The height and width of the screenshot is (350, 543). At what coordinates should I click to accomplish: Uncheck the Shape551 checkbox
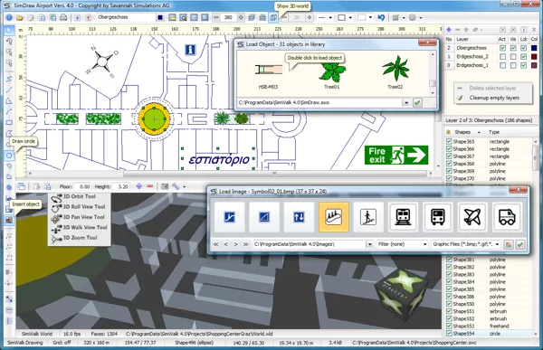point(449,312)
